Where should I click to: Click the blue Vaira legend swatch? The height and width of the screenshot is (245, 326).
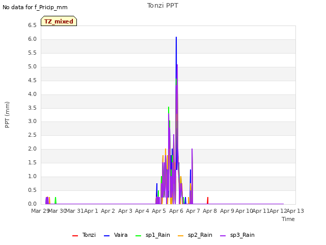click(106, 236)
